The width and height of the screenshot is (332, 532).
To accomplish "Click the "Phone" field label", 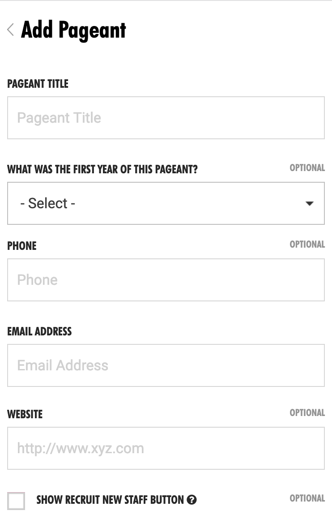I will tap(22, 246).
